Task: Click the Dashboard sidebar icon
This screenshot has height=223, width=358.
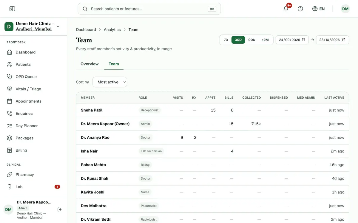Action: coord(10,52)
